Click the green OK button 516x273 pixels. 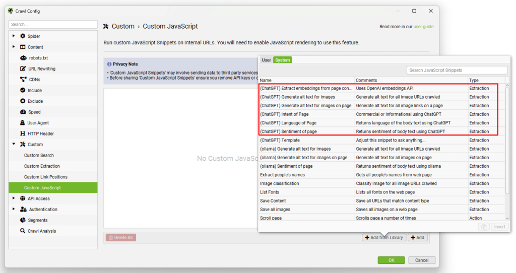(x=391, y=260)
